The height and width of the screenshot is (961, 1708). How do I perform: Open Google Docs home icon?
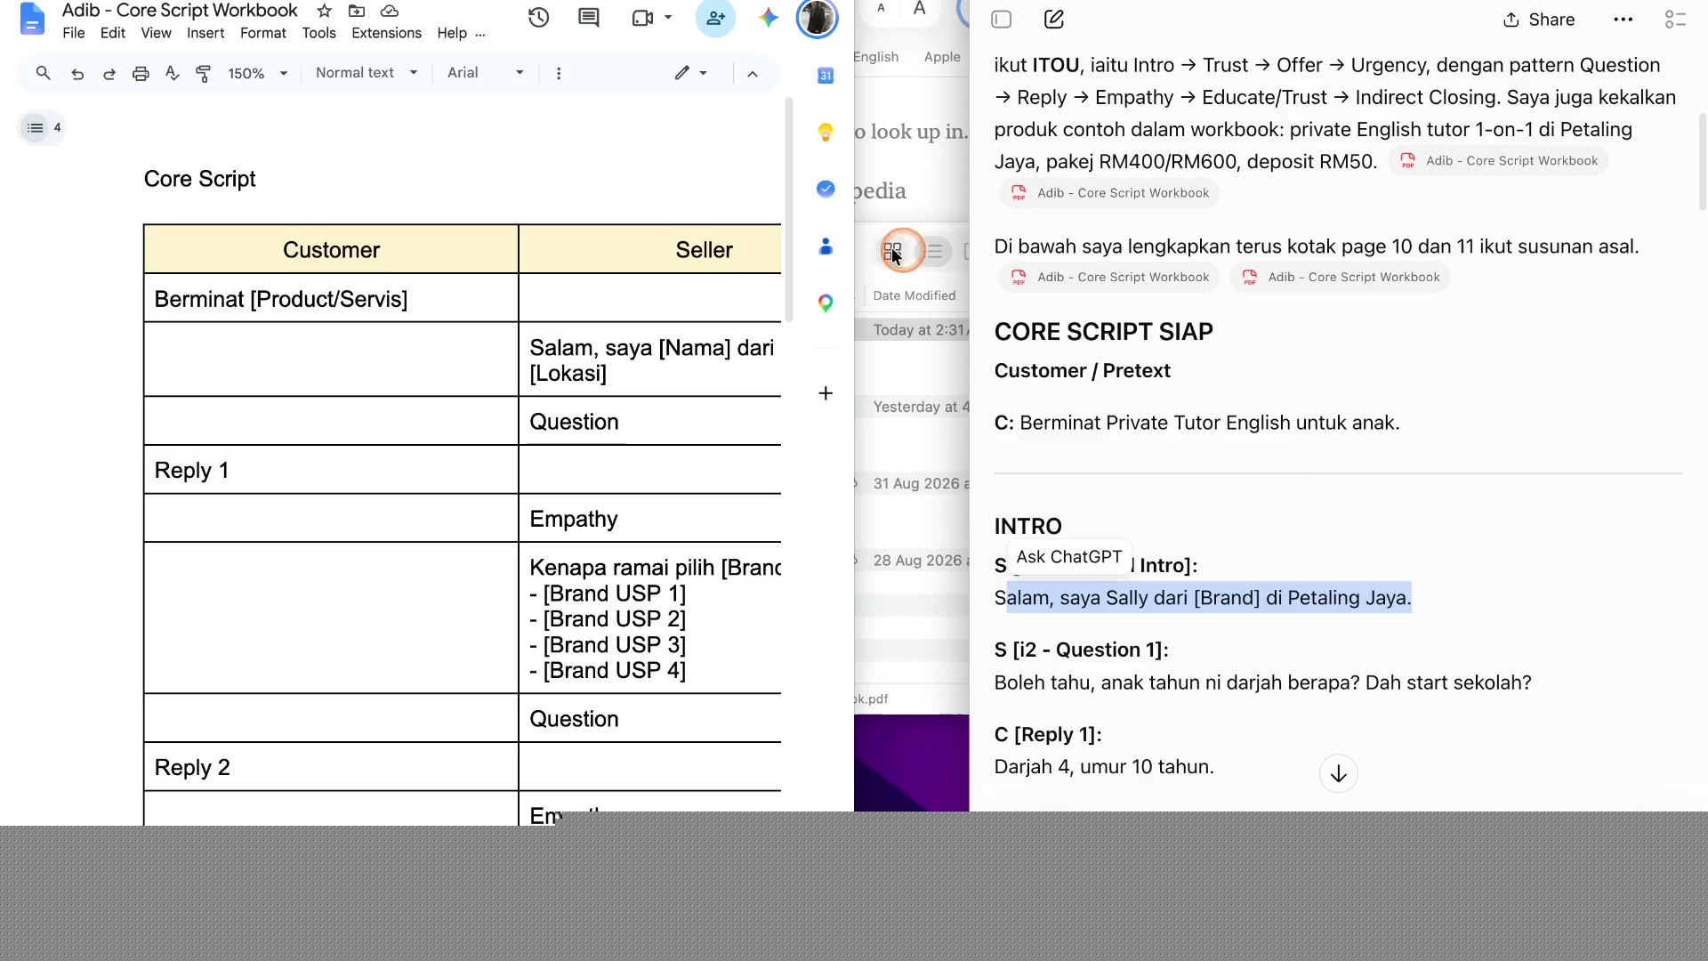coord(32,19)
